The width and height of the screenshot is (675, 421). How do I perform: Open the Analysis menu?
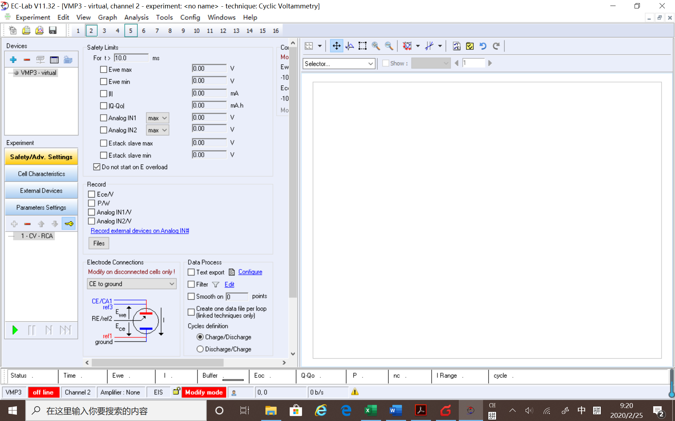point(136,17)
